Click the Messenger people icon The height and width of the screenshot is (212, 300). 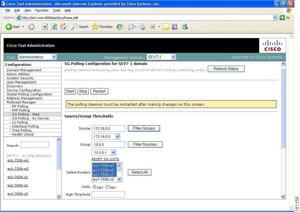pyautogui.click(x=185, y=27)
